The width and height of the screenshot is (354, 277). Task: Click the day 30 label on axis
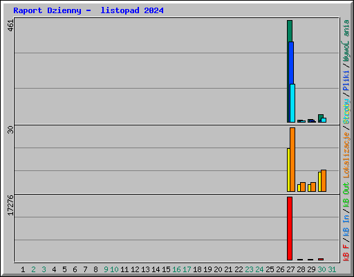pyautogui.click(x=322, y=269)
